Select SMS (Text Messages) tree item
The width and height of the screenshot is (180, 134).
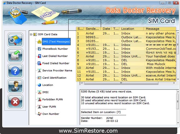[56, 42]
